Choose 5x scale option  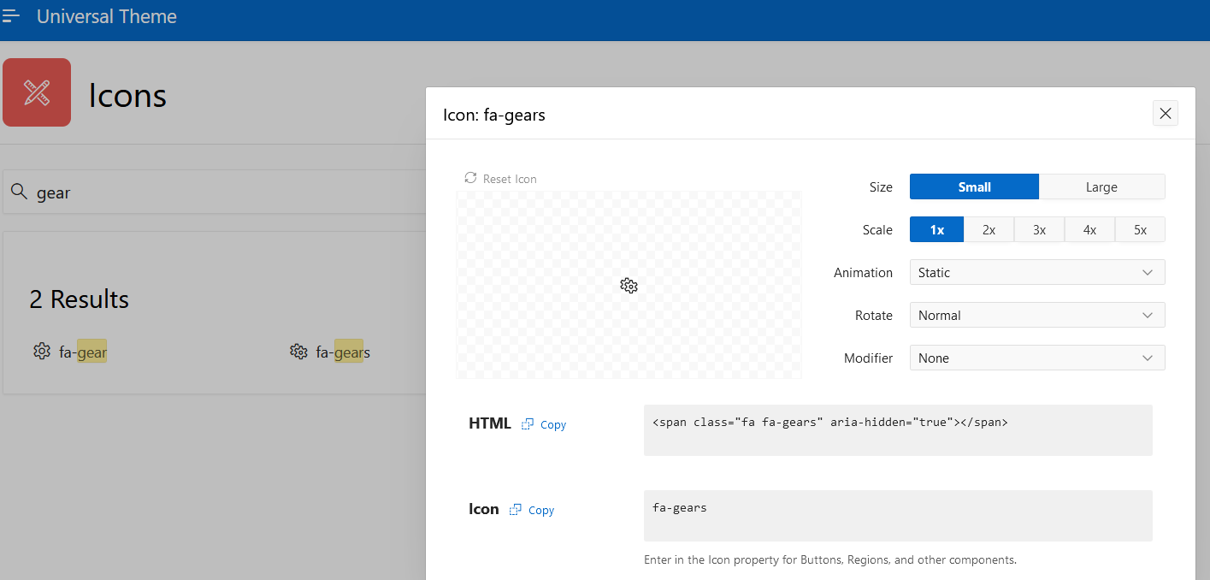1140,229
